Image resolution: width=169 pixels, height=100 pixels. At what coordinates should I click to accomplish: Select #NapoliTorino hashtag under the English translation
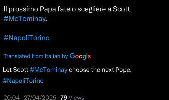(23, 81)
